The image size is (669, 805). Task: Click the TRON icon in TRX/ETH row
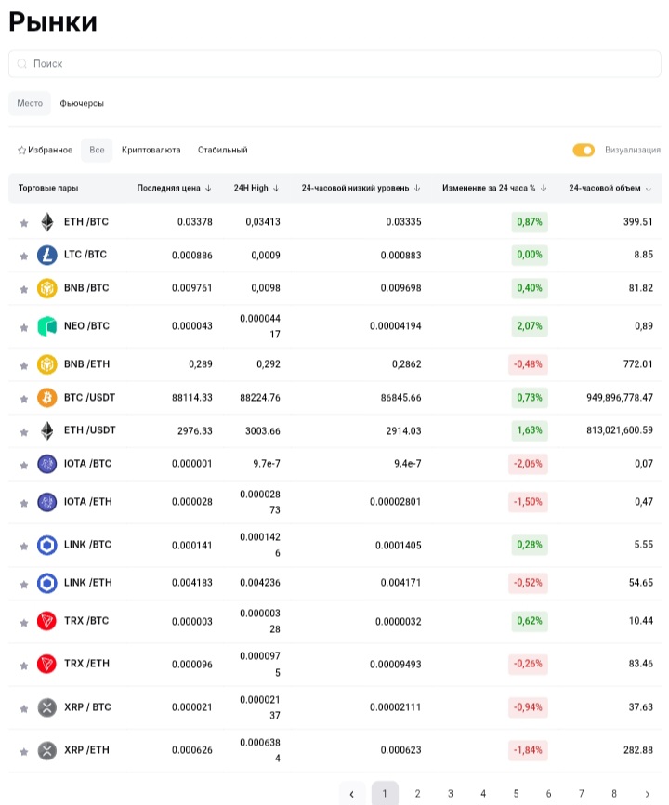point(46,664)
